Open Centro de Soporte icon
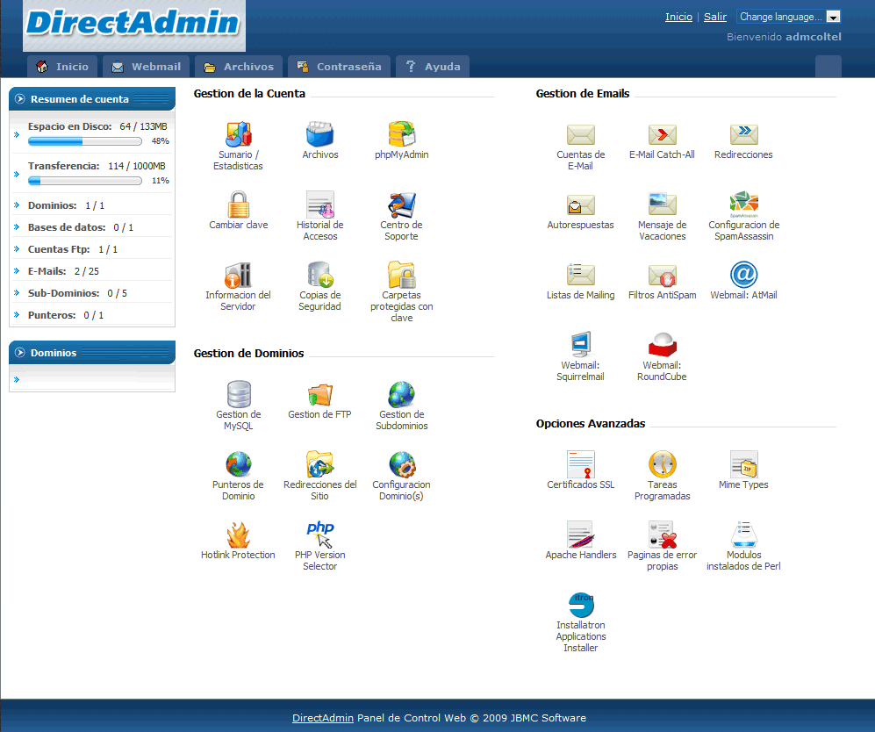The image size is (875, 732). pyautogui.click(x=402, y=205)
